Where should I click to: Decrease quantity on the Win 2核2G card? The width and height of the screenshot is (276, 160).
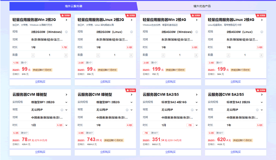coord(33,55)
